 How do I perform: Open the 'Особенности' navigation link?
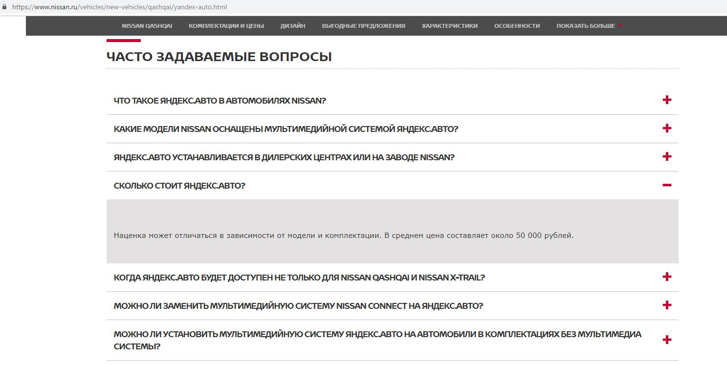click(517, 26)
